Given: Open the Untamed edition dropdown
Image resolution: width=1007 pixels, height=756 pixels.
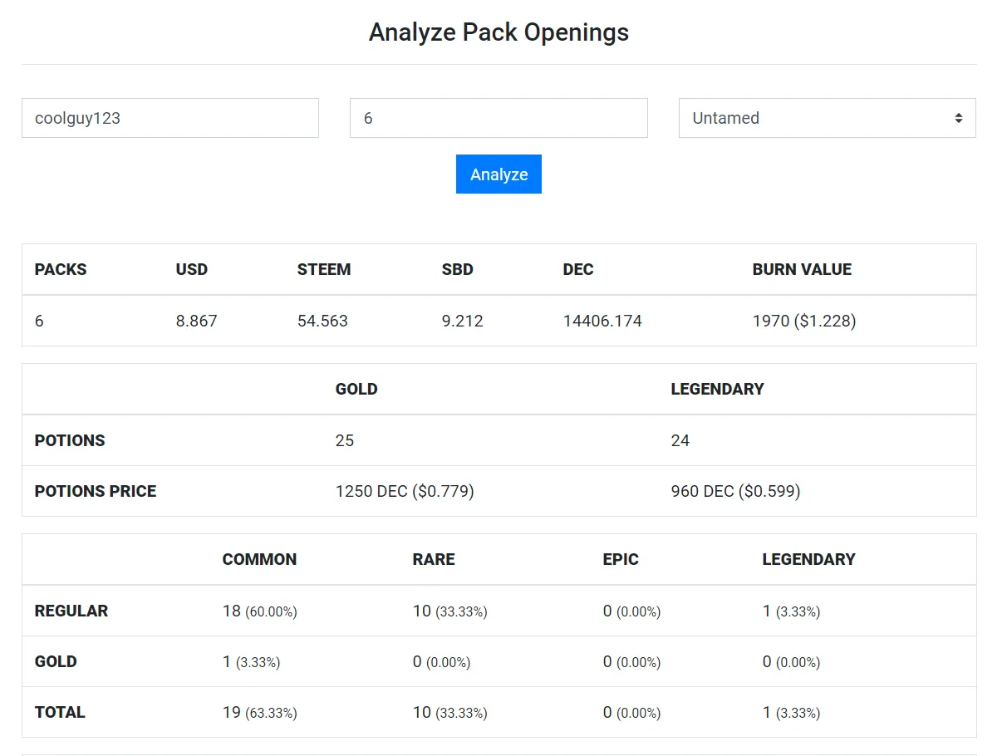Looking at the screenshot, I should pyautogui.click(x=828, y=118).
